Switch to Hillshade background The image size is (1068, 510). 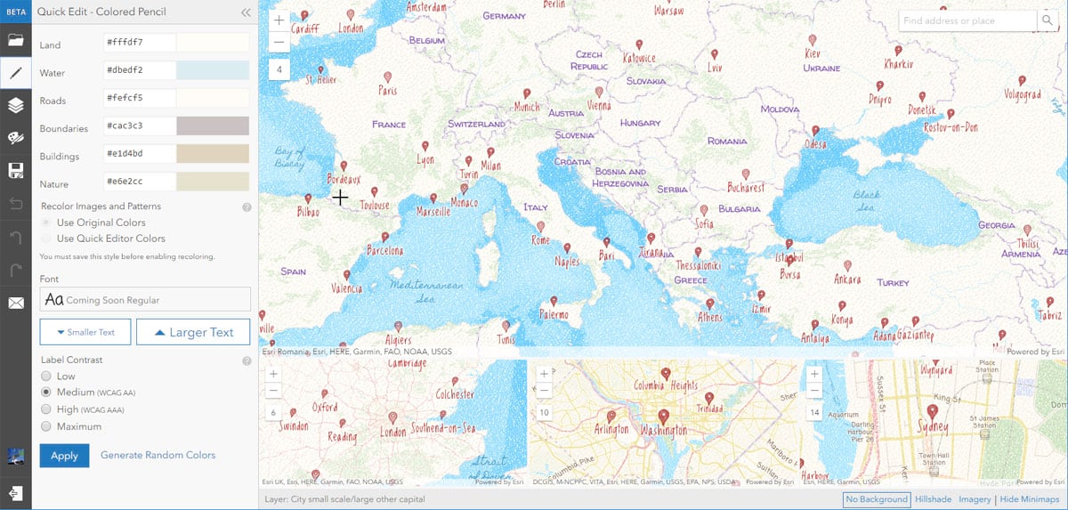933,499
